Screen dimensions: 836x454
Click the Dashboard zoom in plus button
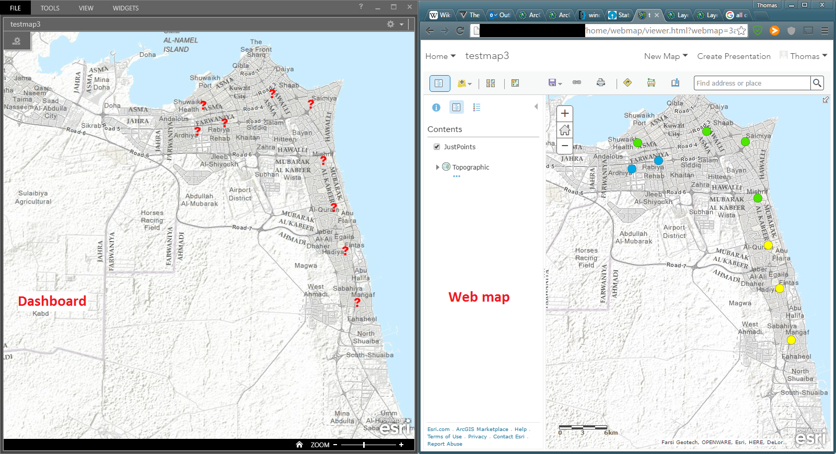coord(401,445)
